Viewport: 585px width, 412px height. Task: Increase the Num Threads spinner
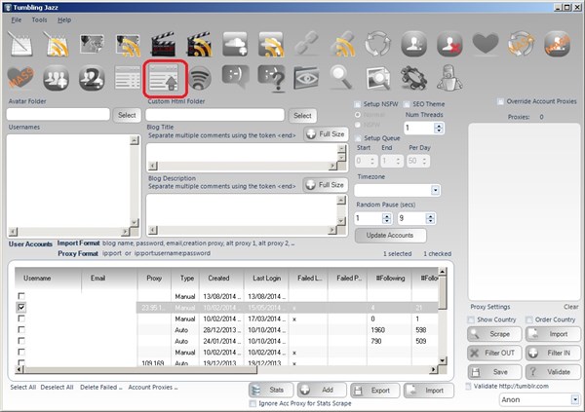(x=439, y=126)
